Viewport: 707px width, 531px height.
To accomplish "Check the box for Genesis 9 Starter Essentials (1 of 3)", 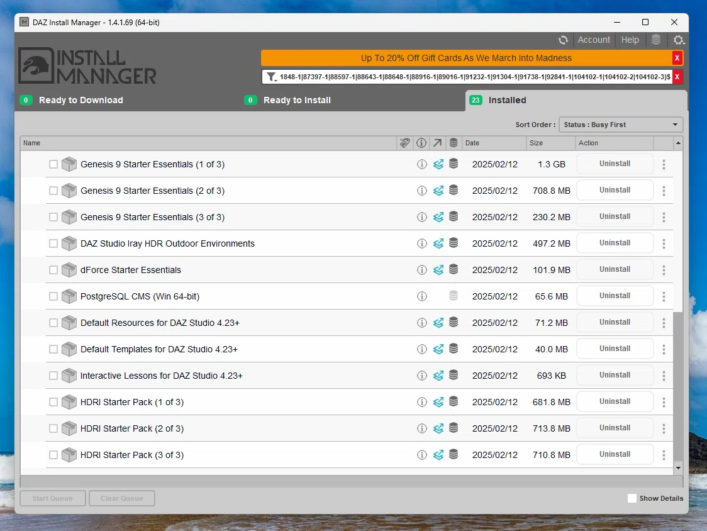I will [53, 164].
